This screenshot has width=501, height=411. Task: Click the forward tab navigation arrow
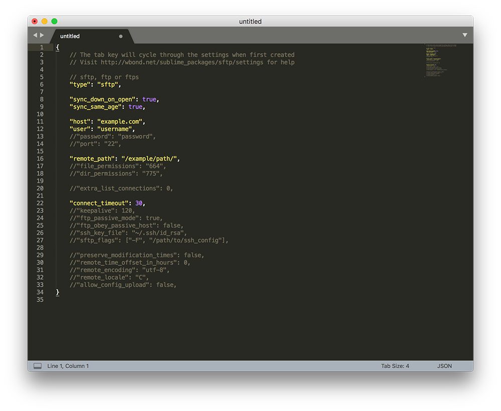[42, 35]
